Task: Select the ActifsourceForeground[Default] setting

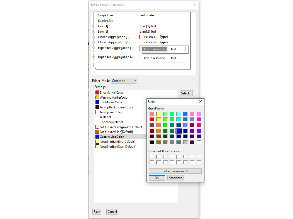Action: (119, 127)
